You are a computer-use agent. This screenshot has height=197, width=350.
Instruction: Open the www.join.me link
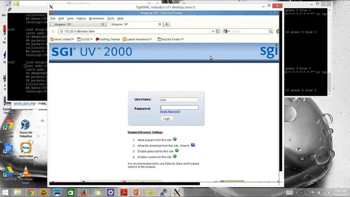click(x=24, y=103)
